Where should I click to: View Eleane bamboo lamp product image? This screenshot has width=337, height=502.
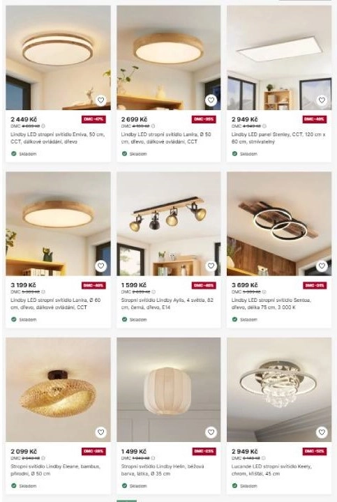[58, 390]
